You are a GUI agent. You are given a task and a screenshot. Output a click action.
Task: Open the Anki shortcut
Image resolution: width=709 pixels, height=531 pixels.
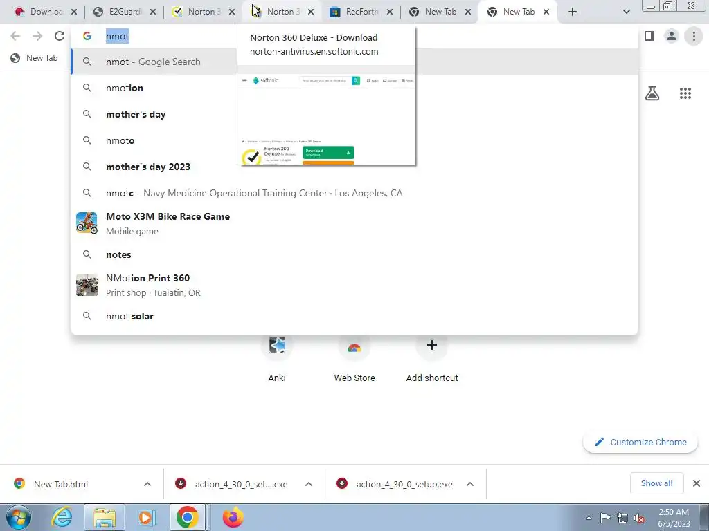click(x=277, y=359)
